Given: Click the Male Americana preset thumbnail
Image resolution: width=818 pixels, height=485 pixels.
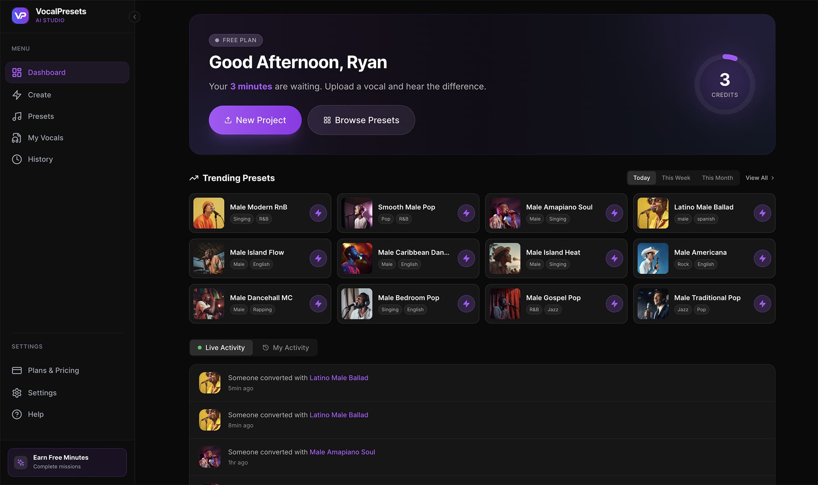Looking at the screenshot, I should click(653, 259).
